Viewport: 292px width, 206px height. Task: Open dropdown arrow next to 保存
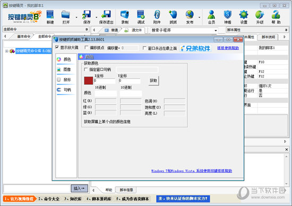97,18
